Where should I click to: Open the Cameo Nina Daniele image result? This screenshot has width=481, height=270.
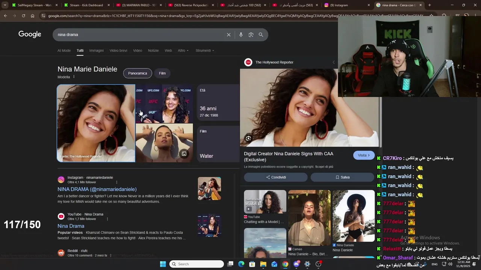[x=309, y=218]
